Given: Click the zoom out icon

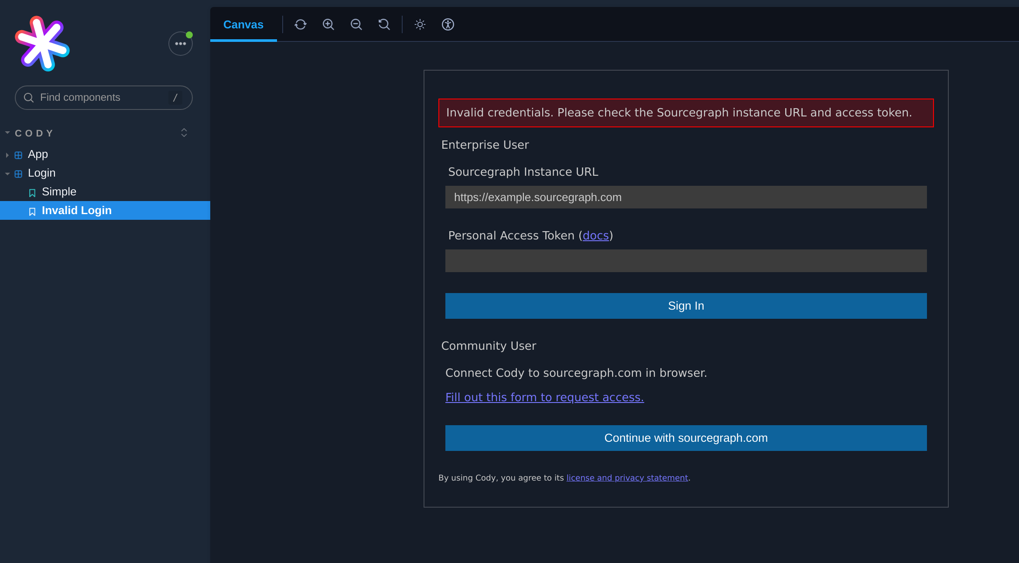Looking at the screenshot, I should (356, 24).
